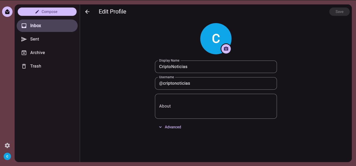The image size is (356, 166).
Task: Click into the Display Name field
Action: point(216,67)
